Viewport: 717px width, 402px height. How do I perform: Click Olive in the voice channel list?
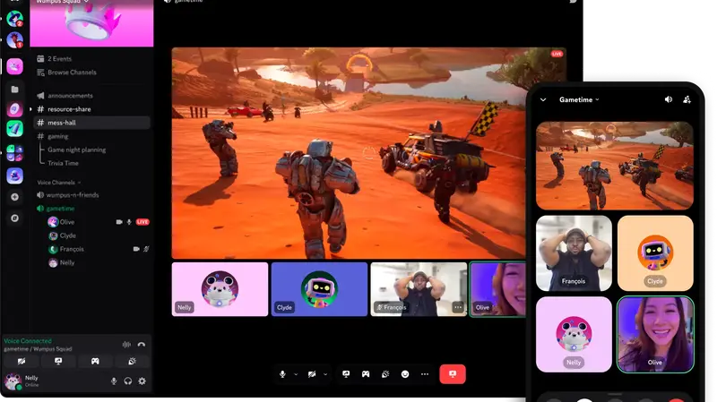pos(62,222)
